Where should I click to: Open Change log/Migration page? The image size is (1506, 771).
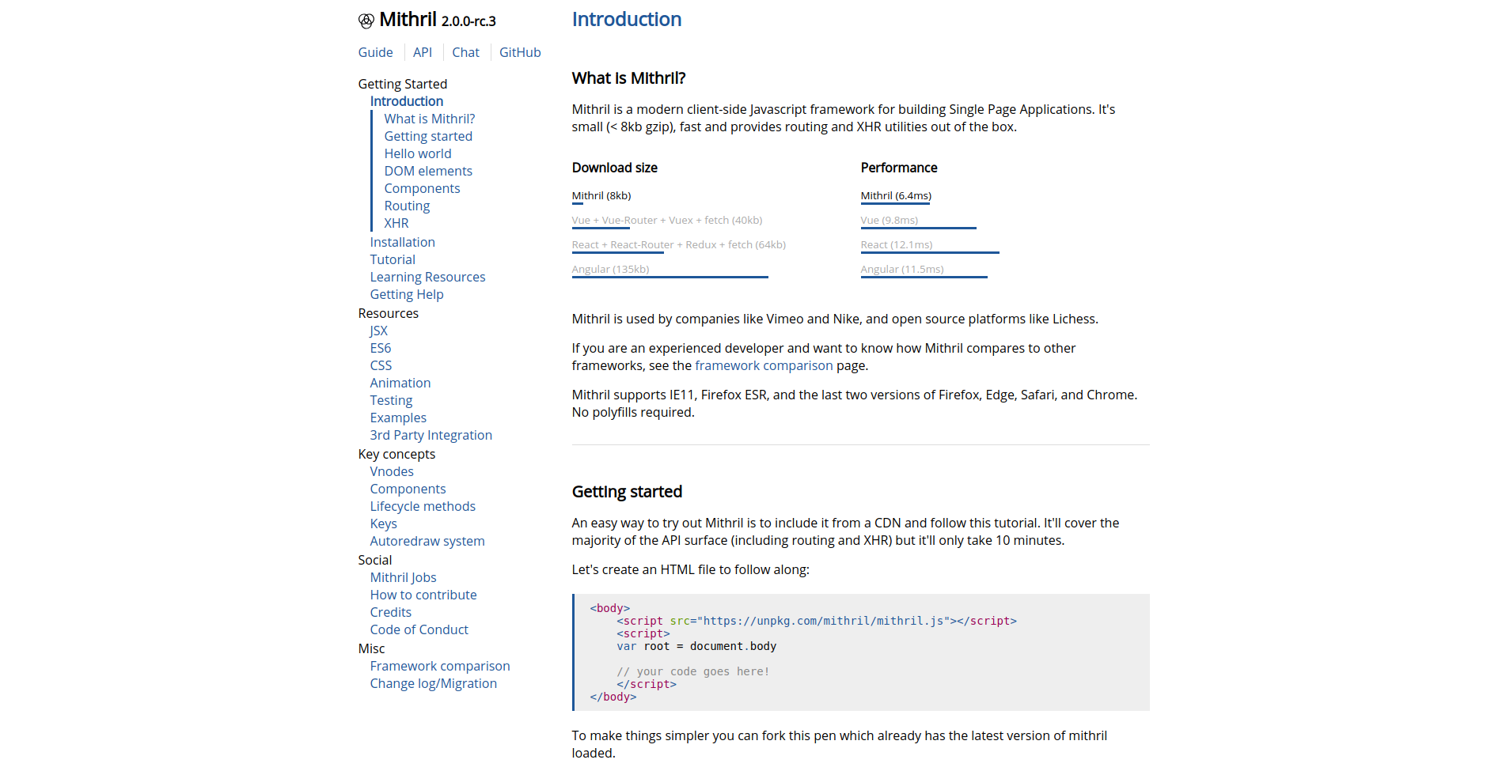(x=433, y=683)
